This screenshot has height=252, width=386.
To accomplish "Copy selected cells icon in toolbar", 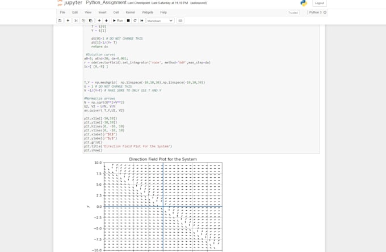I will [83, 20].
